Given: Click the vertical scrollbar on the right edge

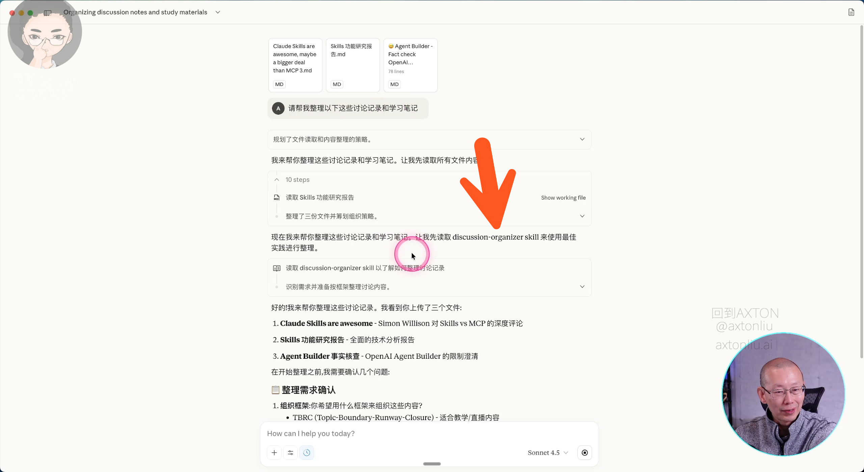Looking at the screenshot, I should click(861, 189).
